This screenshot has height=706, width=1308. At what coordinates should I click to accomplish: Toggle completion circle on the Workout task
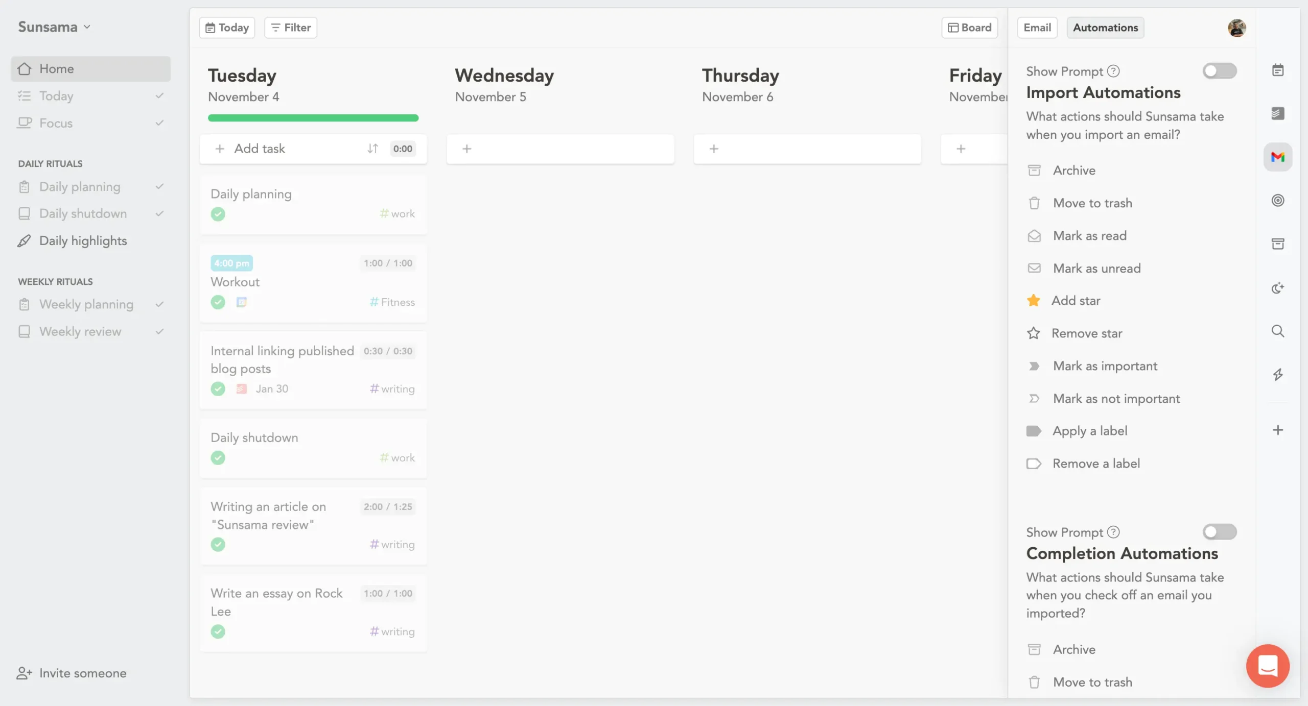[x=218, y=302]
